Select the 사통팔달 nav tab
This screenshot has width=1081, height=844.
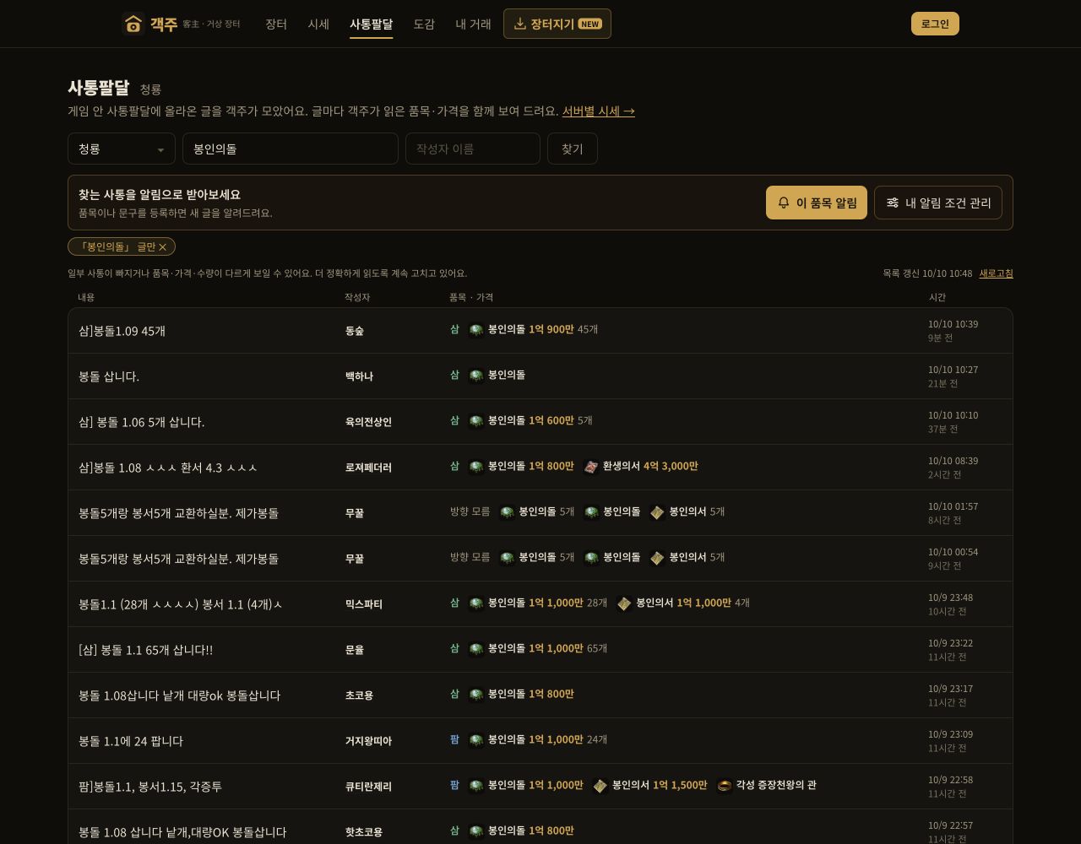[x=372, y=24]
